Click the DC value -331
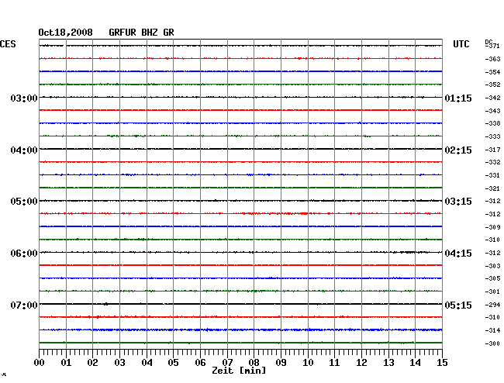504x383 pixels. (492, 175)
